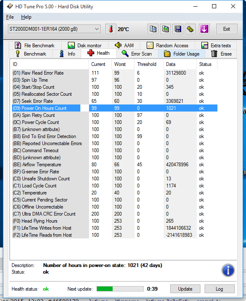Select the Raw Read Error Rate row
The width and height of the screenshot is (246, 301).
tap(115, 73)
